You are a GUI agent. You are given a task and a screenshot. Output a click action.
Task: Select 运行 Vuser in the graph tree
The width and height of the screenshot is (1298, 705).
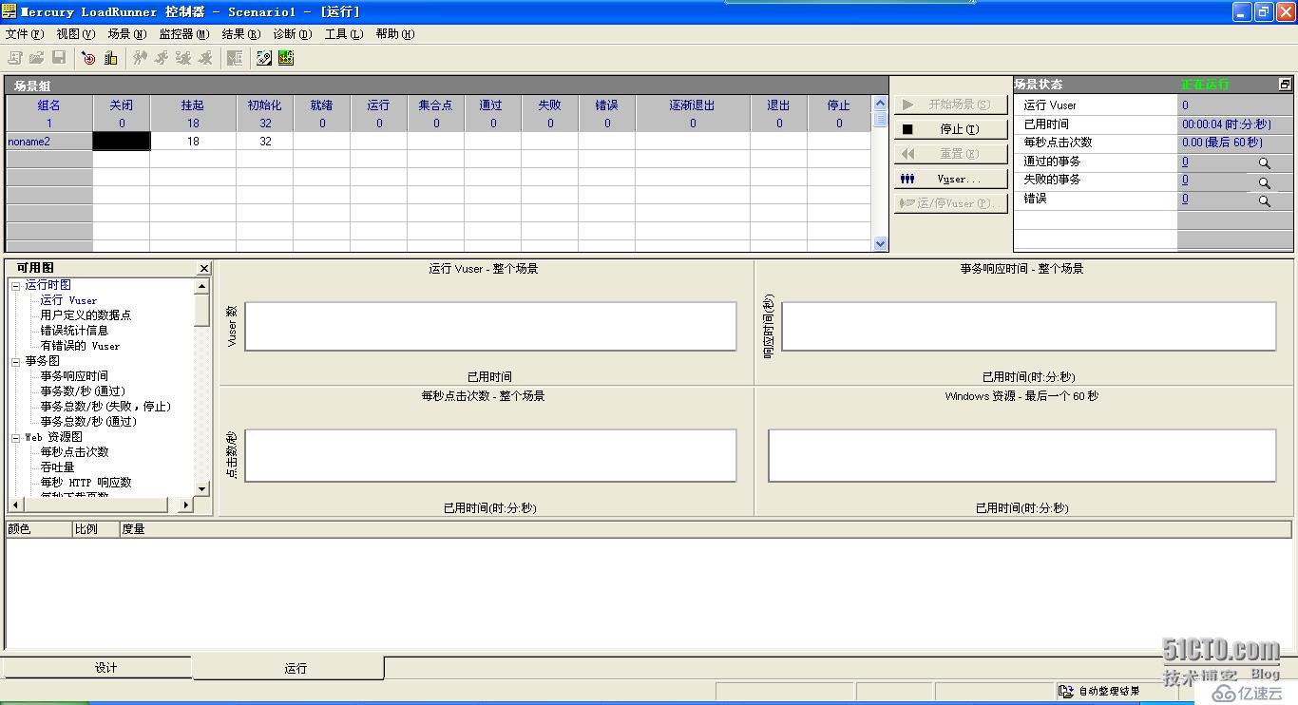pos(68,300)
